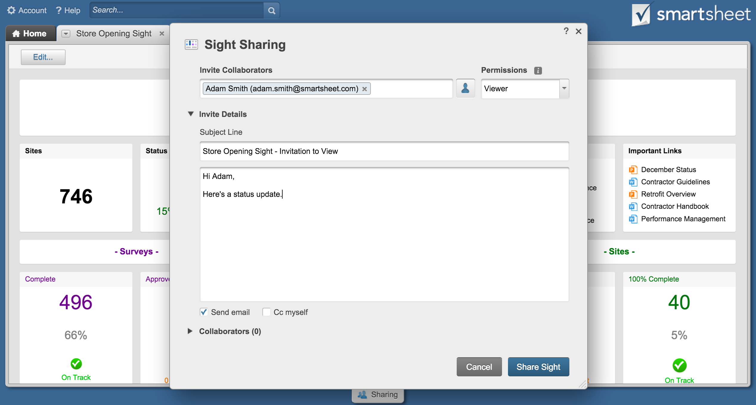The image size is (756, 405).
Task: Click the contact picker person icon
Action: coord(465,89)
